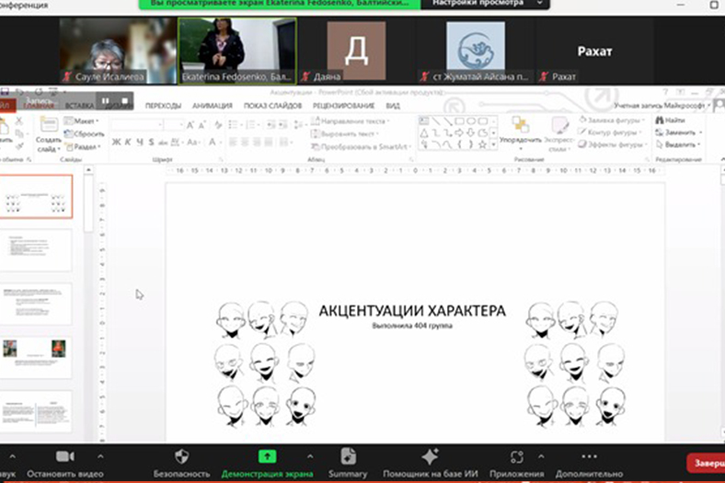Open the AI Assistant sparkle icon
Image resolution: width=725 pixels, height=483 pixels.
tap(429, 457)
